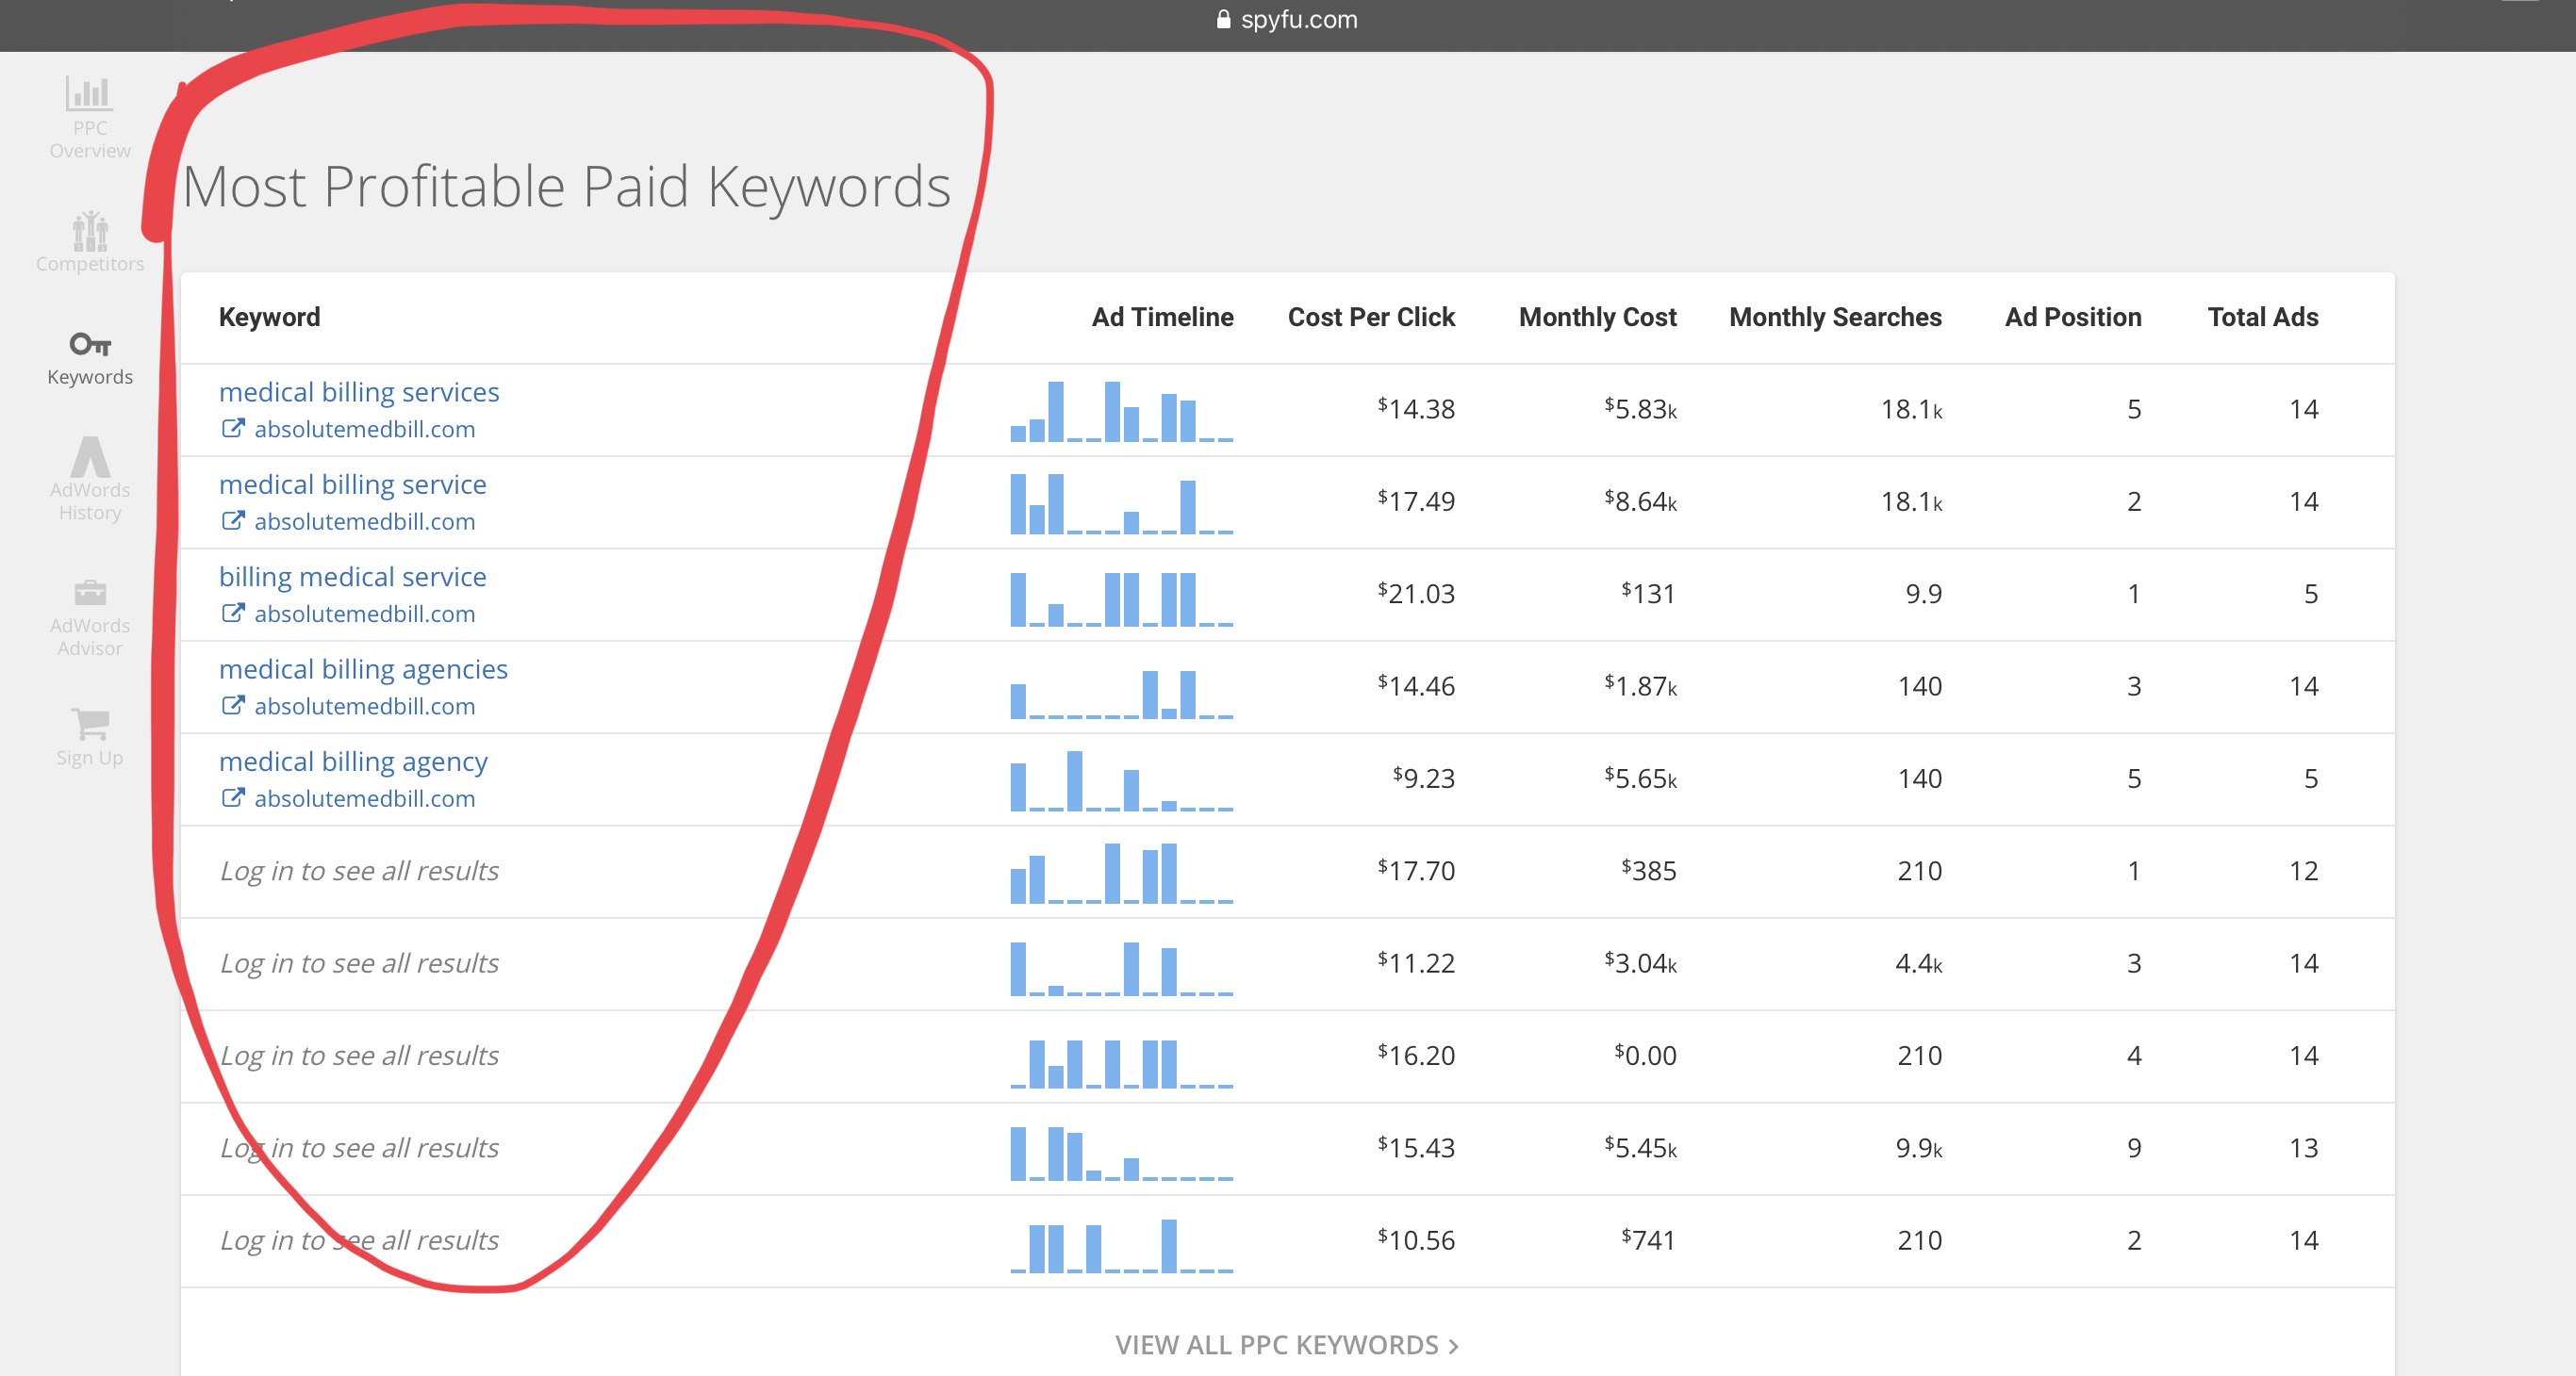Image resolution: width=2576 pixels, height=1376 pixels.
Task: Open the billing medical service keyword link
Action: [x=352, y=577]
